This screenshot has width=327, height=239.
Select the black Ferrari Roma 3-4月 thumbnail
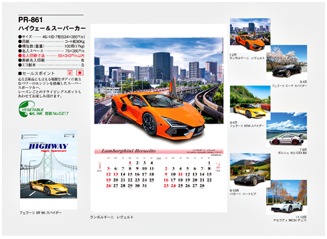click(x=287, y=62)
